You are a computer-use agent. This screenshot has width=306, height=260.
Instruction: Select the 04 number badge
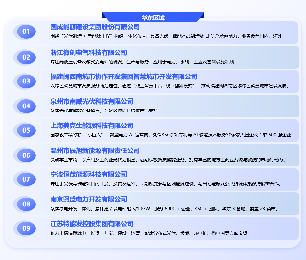(x=26, y=106)
